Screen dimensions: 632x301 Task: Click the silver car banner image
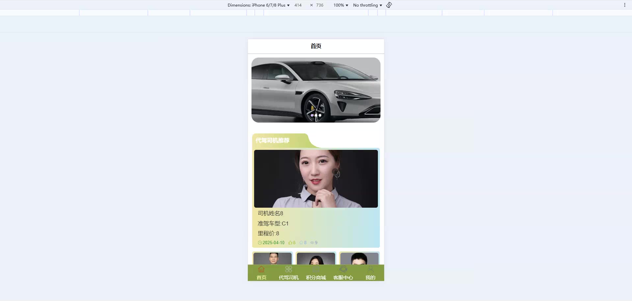click(316, 90)
